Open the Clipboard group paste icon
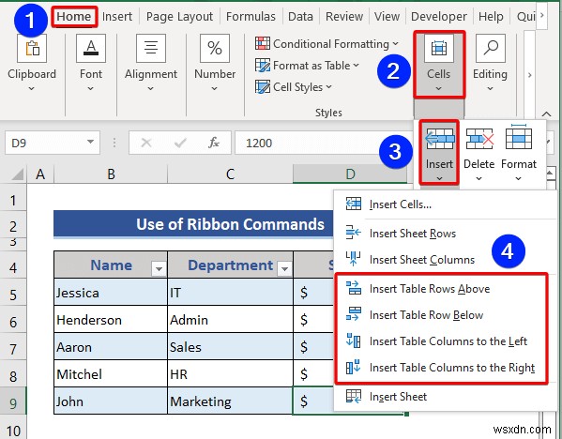The width and height of the screenshot is (562, 439). 32,48
